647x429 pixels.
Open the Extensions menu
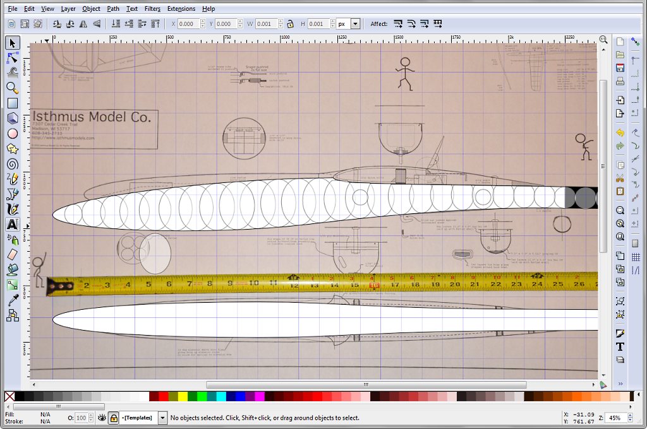tap(181, 8)
